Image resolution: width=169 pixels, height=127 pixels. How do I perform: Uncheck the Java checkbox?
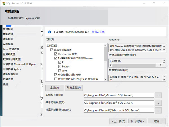(60, 71)
